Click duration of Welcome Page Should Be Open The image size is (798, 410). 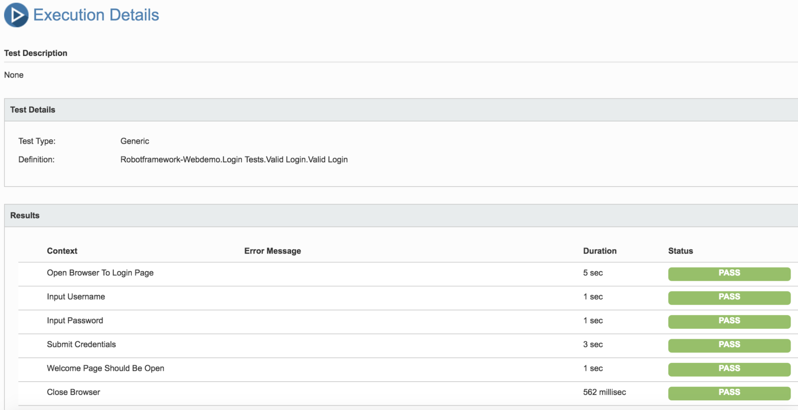(593, 368)
